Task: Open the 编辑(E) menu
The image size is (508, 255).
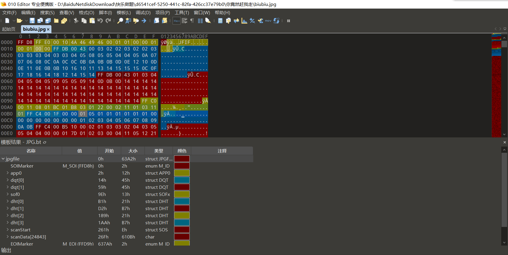Action: click(28, 13)
